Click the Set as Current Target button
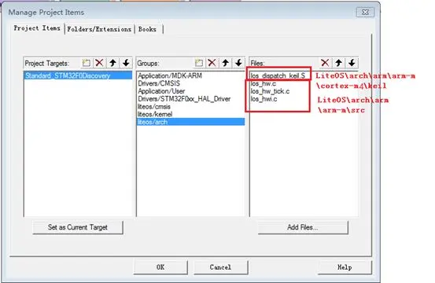435x283 pixels. [78, 227]
